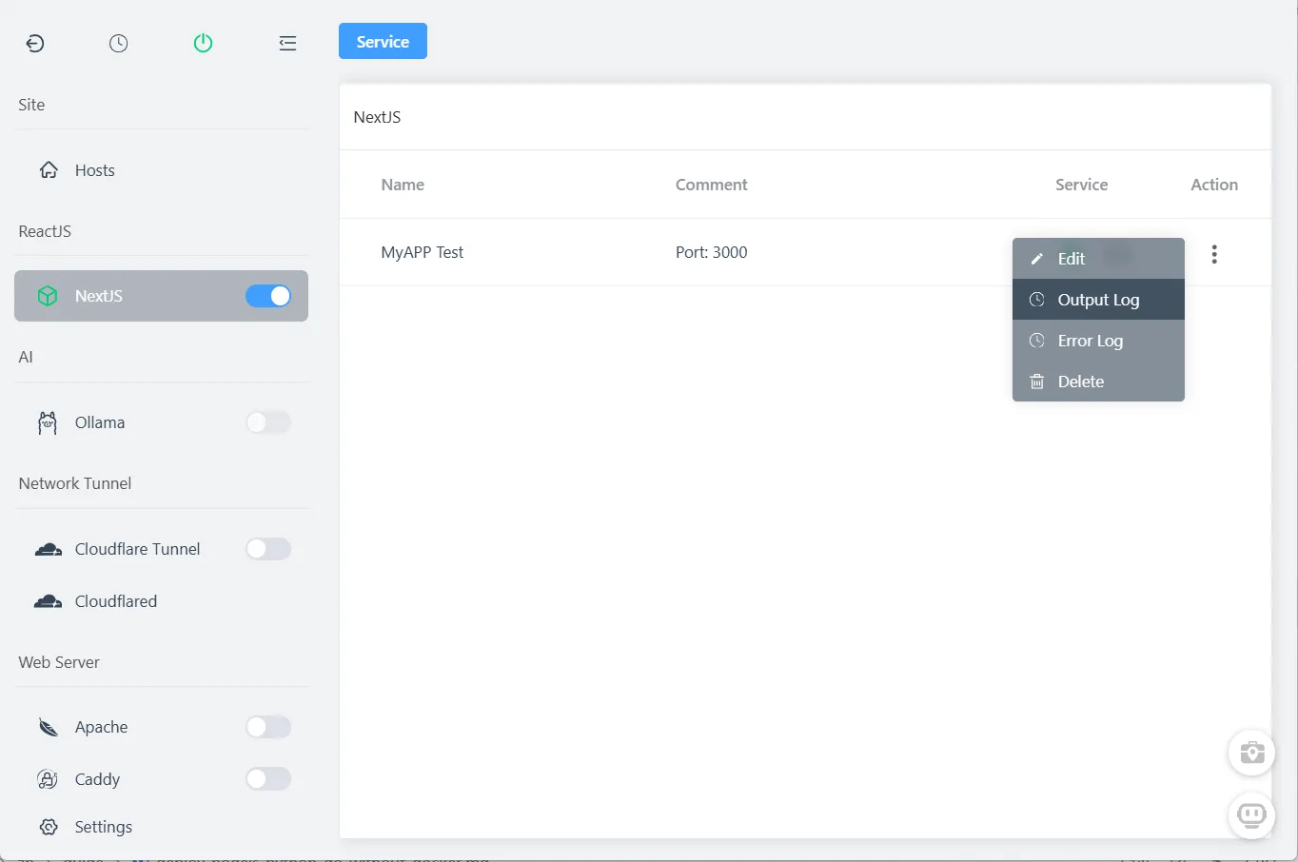Click the Apache feather icon

pyautogui.click(x=48, y=728)
